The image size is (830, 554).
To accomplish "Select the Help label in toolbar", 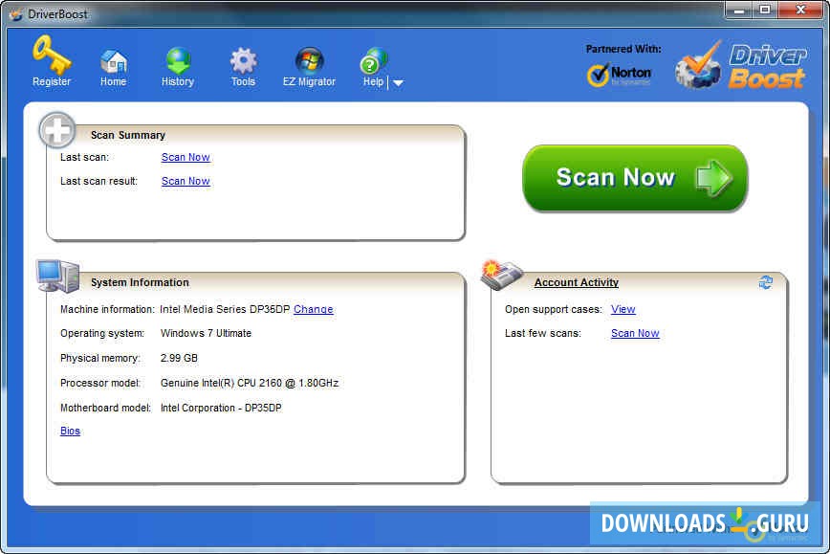I will 373,81.
